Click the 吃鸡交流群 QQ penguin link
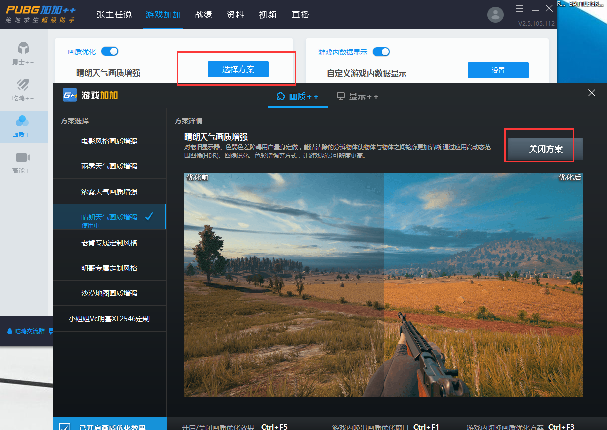This screenshot has height=430, width=607. [26, 331]
